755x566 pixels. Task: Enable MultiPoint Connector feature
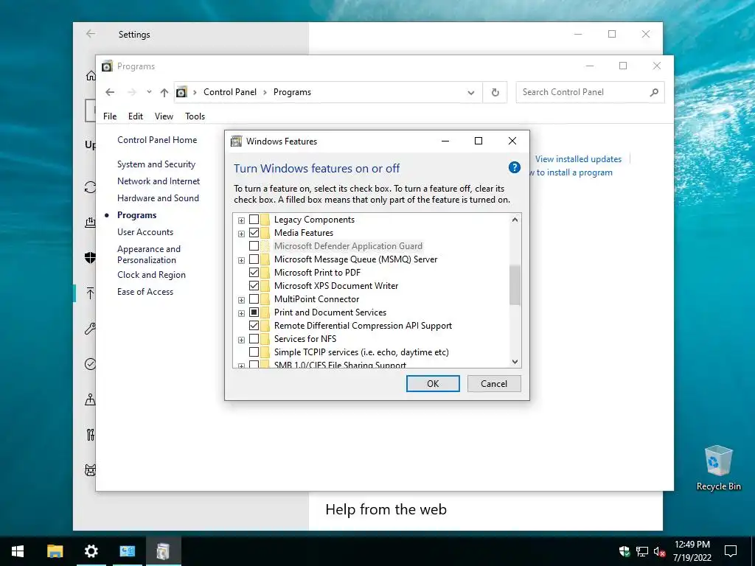point(254,299)
